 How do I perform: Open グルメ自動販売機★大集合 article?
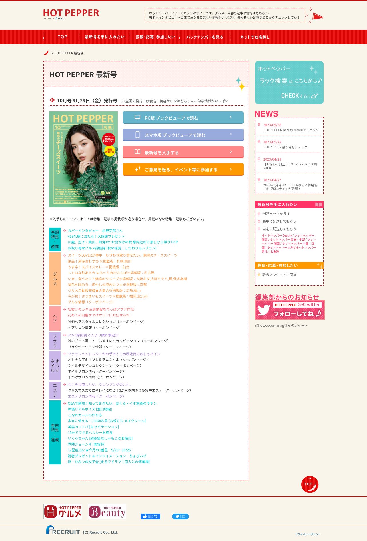click(104, 290)
